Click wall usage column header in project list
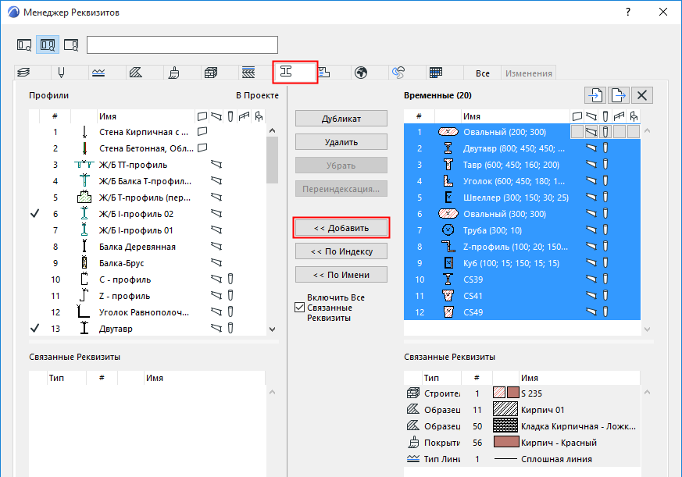 [x=202, y=116]
